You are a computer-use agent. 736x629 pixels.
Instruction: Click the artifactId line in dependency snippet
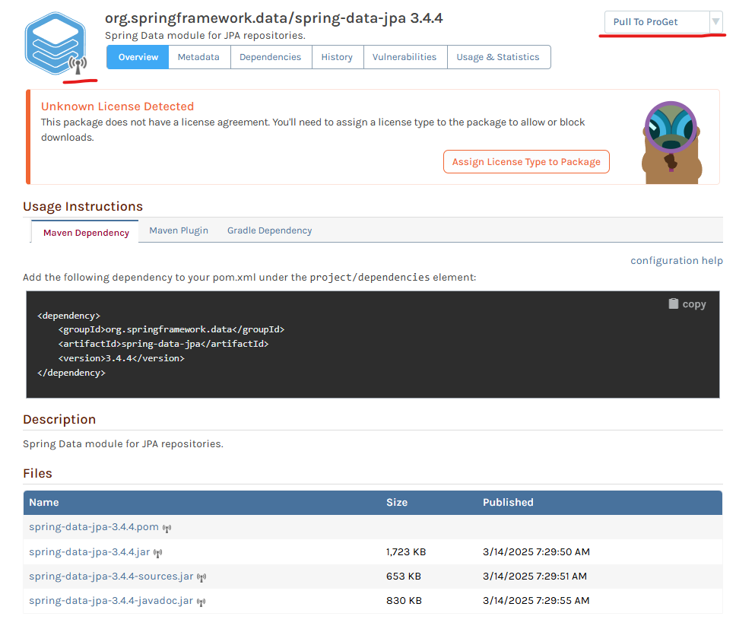163,344
